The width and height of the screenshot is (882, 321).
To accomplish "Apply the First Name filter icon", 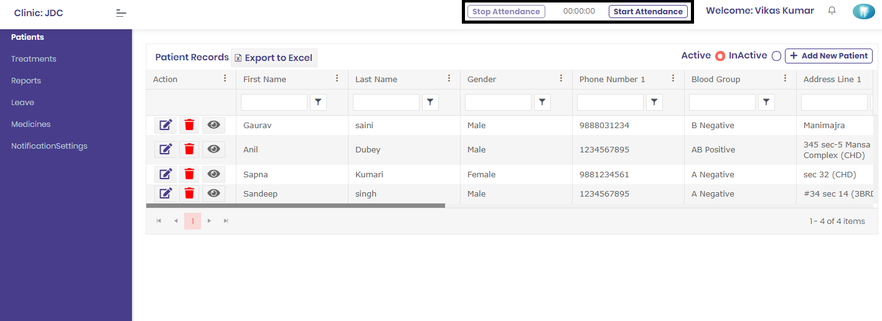I will [318, 103].
